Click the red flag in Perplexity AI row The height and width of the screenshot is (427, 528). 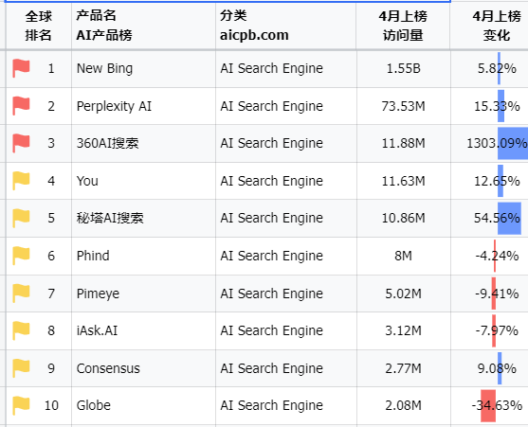pos(21,106)
